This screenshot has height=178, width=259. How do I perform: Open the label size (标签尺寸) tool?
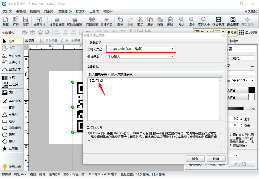(39, 21)
